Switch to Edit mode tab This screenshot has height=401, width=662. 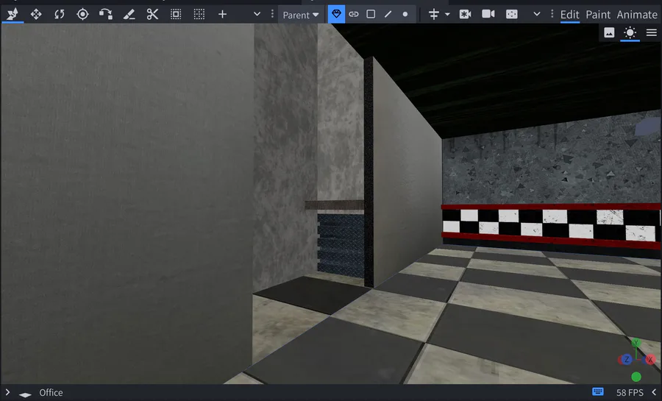click(x=569, y=15)
